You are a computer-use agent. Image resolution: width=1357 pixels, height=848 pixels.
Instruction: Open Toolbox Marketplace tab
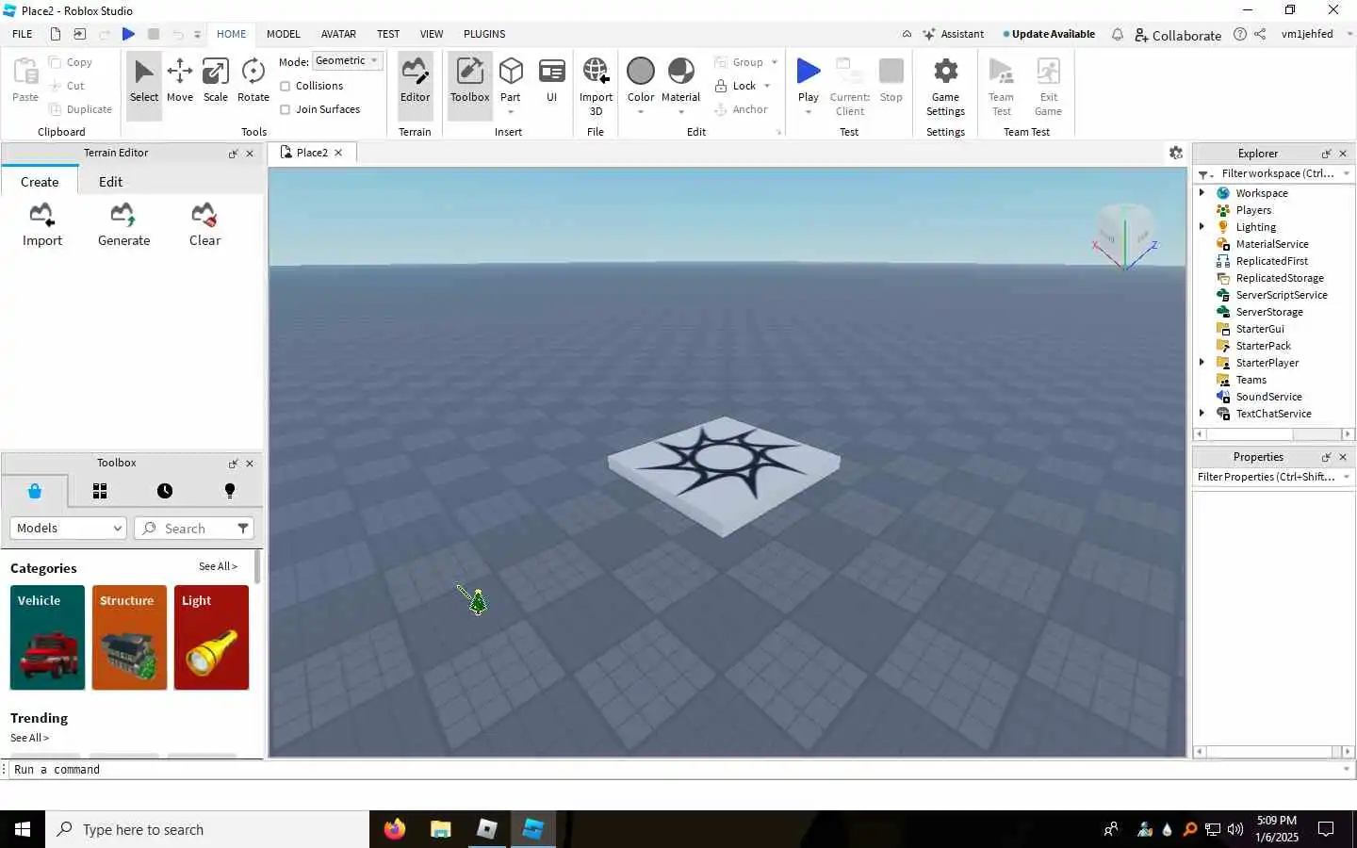[x=35, y=491]
